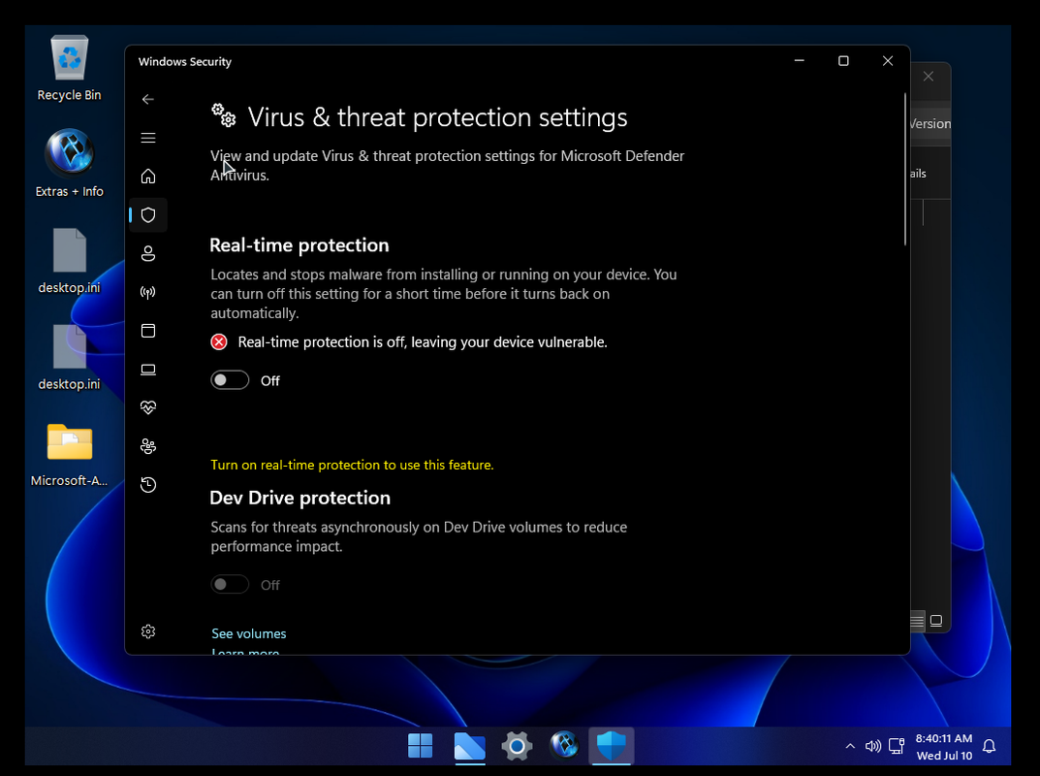Show hidden system tray icons chevron
The width and height of the screenshot is (1040, 776).
click(x=850, y=747)
